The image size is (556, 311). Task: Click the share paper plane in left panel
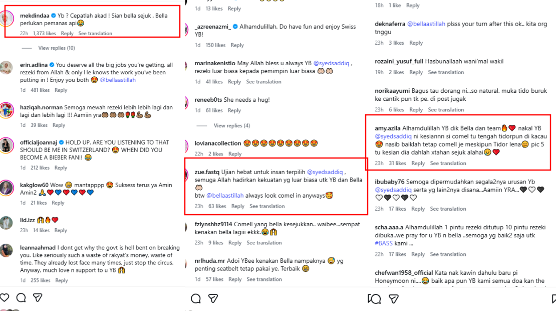click(38, 298)
